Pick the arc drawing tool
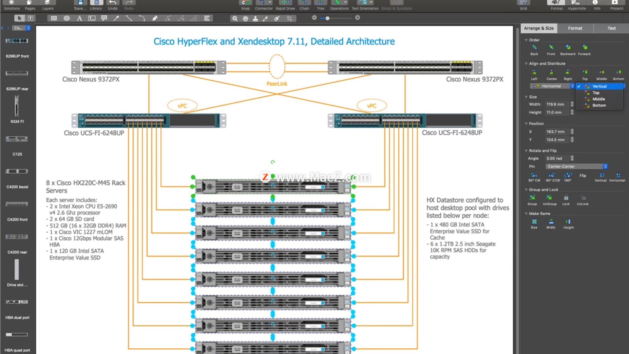This screenshot has height=354, width=629. click(142, 18)
